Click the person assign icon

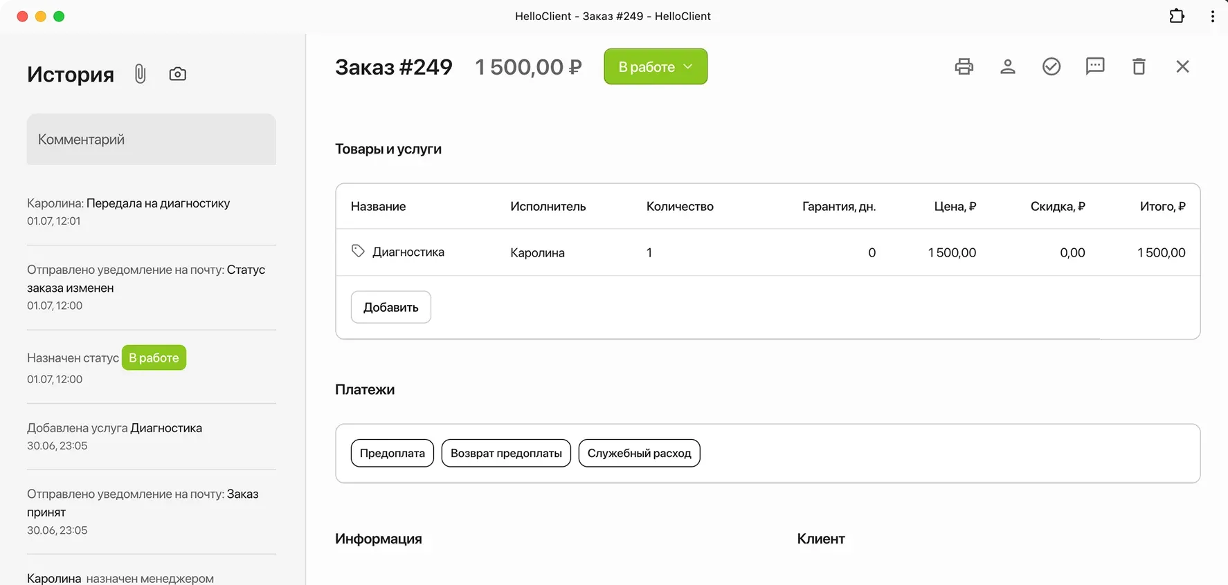1008,66
